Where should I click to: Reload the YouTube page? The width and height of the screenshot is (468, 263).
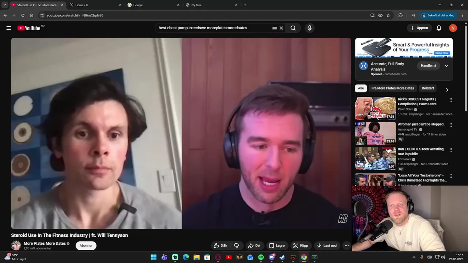tap(23, 15)
